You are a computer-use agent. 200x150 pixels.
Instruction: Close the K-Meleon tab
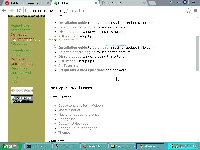click(96, 3)
